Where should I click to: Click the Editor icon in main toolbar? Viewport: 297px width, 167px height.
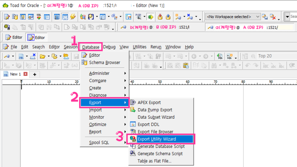7,17
